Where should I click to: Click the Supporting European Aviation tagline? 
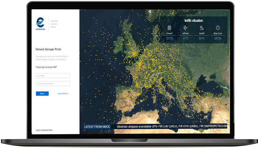coord(54,23)
